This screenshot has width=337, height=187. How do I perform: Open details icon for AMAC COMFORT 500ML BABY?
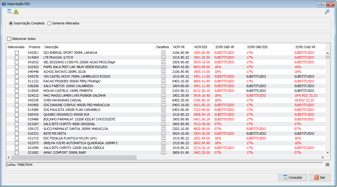[163, 153]
